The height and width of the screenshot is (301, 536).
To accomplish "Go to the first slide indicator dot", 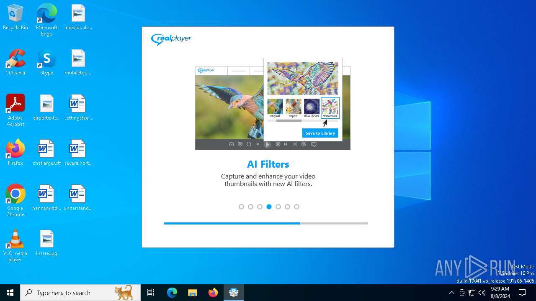I will (x=241, y=207).
